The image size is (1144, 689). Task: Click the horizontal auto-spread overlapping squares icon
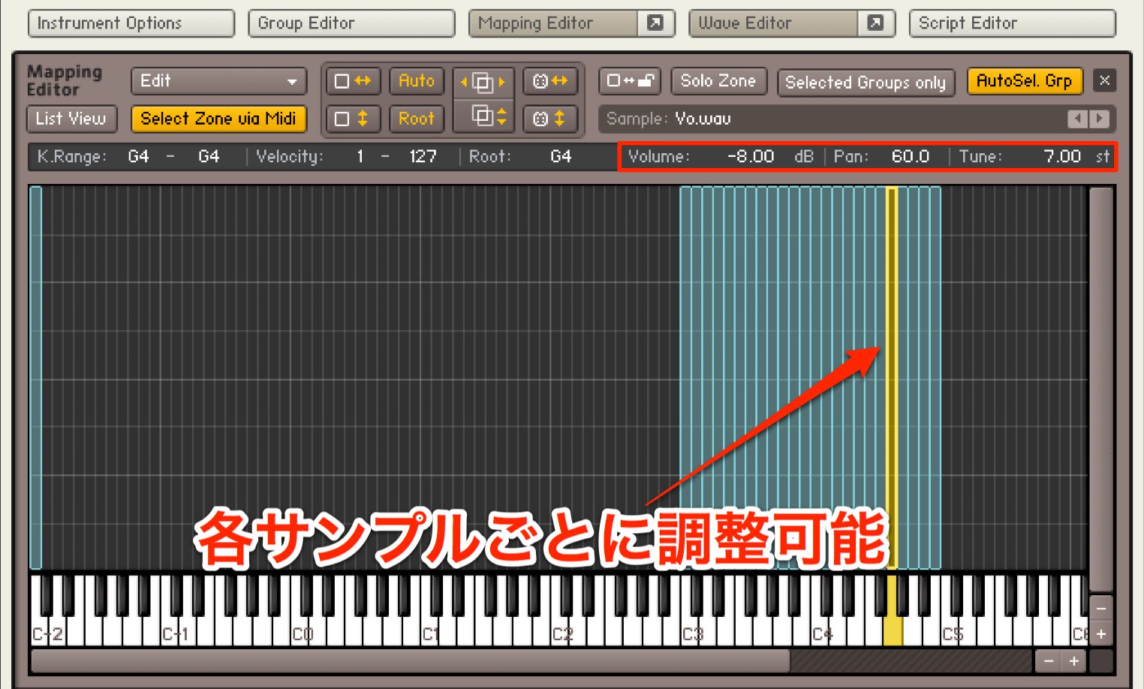pyautogui.click(x=483, y=82)
